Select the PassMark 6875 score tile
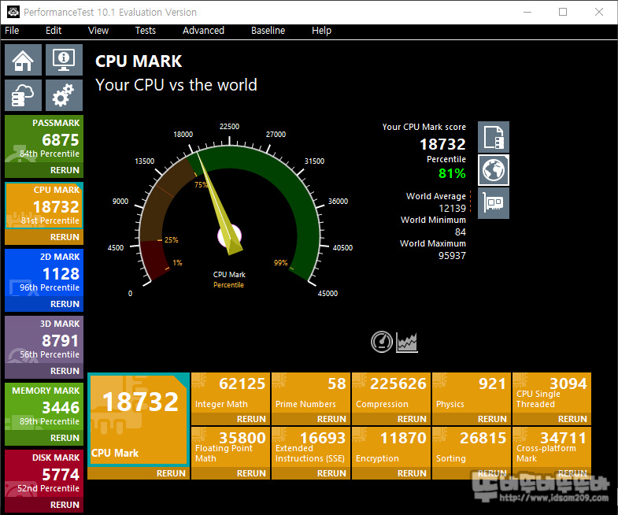The height and width of the screenshot is (515, 618). coord(44,139)
